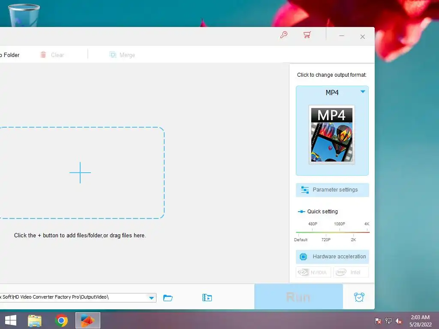The image size is (439, 329).
Task: Open the register key icon
Action: pos(284,35)
